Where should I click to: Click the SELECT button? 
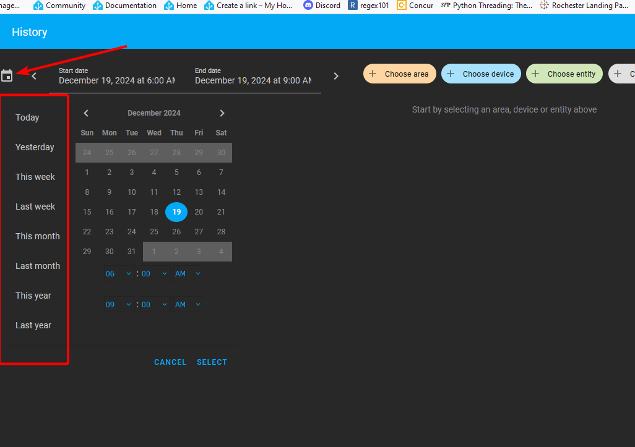(212, 362)
